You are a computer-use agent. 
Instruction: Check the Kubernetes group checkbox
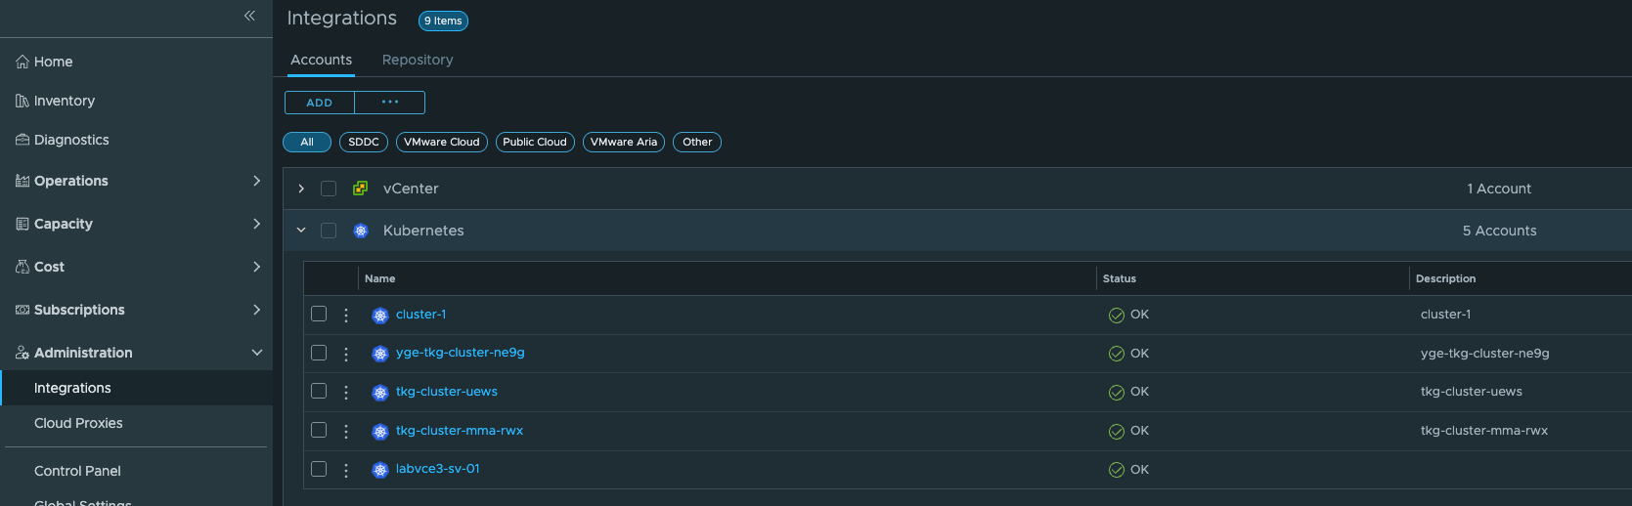click(x=329, y=231)
